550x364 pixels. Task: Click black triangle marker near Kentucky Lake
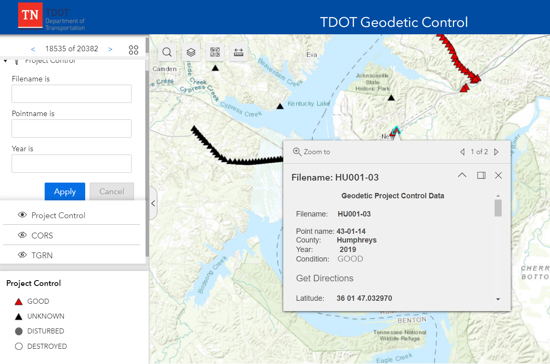coord(280,106)
